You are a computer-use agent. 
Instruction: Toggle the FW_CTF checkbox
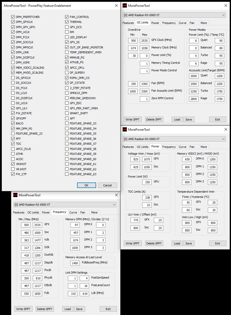(x=13, y=174)
